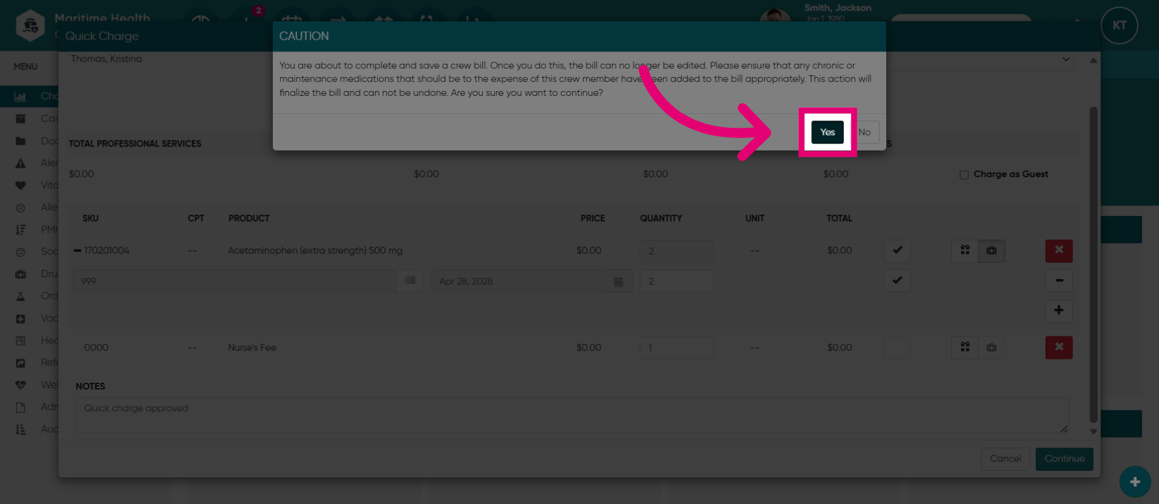Click the Thomas, Kristina name text

click(106, 58)
